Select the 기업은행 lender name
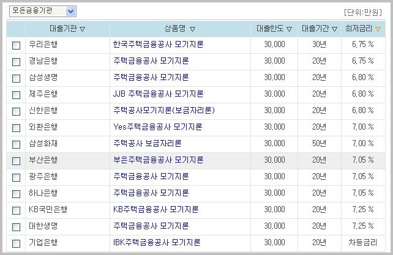 (x=43, y=243)
